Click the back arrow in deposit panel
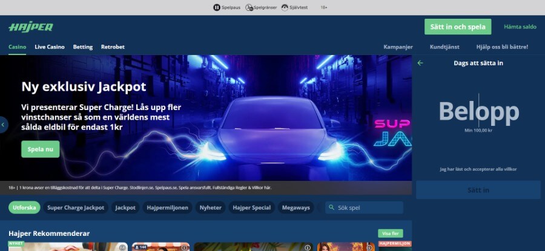 pos(420,63)
